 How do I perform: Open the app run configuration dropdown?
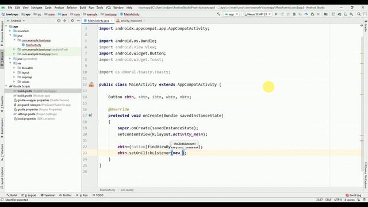(x=231, y=14)
